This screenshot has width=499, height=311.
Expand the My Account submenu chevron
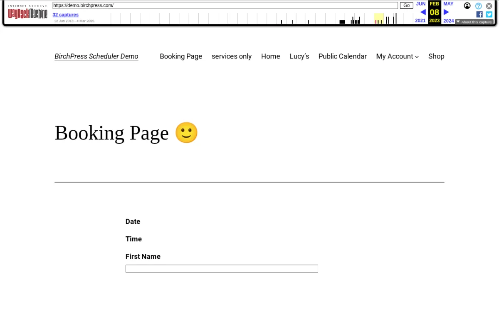417,57
